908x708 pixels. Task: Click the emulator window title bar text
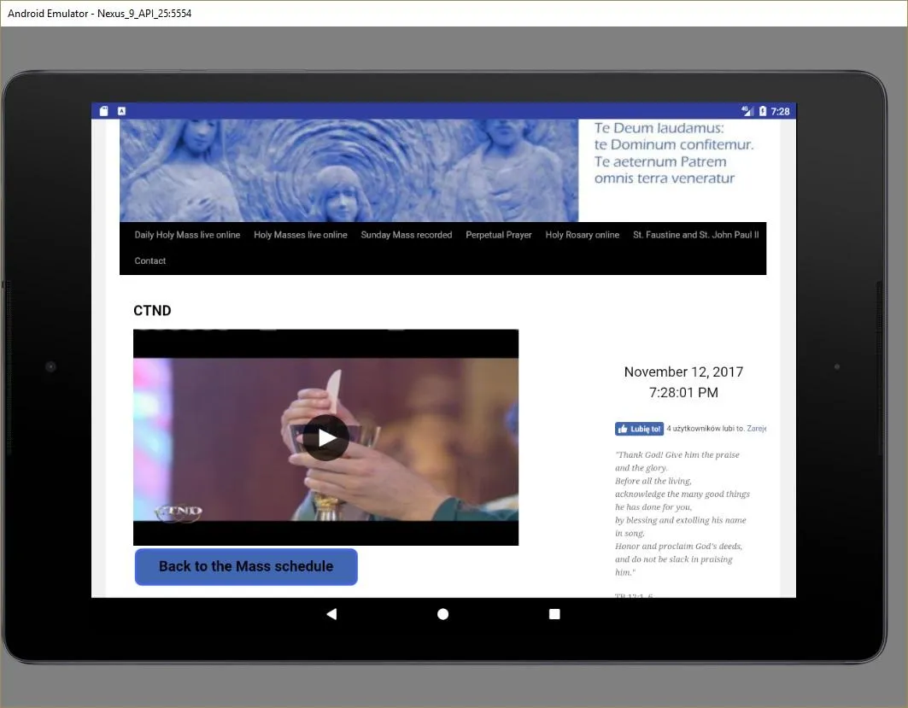[100, 14]
